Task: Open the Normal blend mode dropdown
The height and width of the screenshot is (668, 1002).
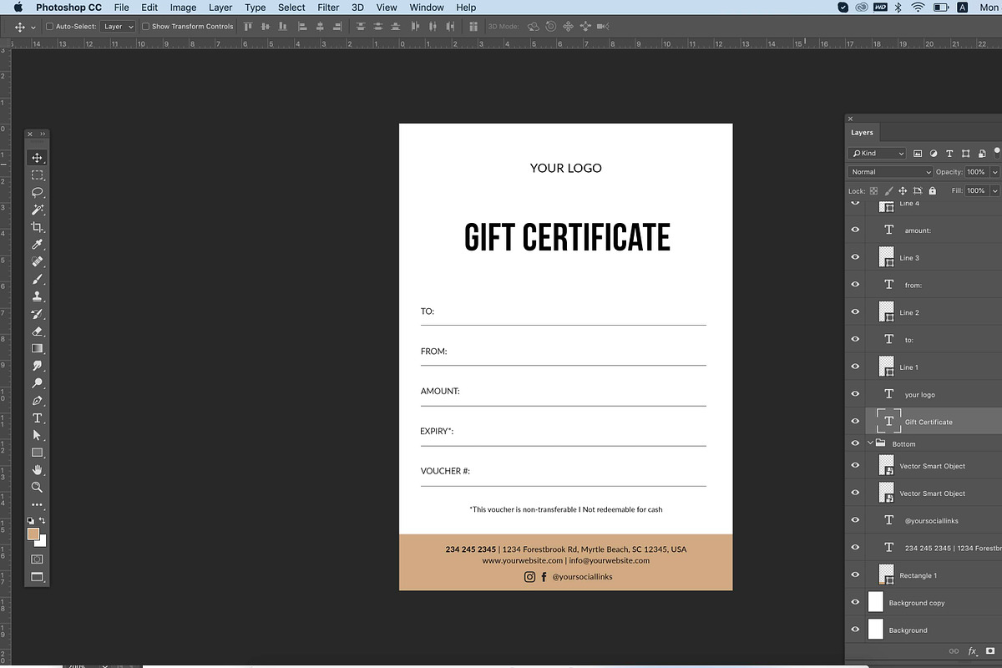Action: pos(890,172)
